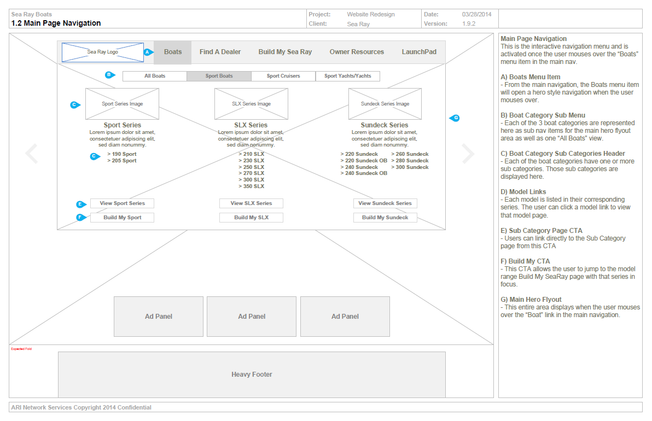View the 230 SLX model
Screen dimensions: 652x421
point(252,161)
